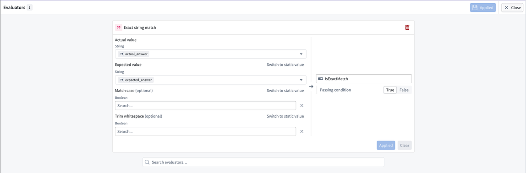Focus the Match case search field
This screenshot has height=173, width=526.
point(205,106)
